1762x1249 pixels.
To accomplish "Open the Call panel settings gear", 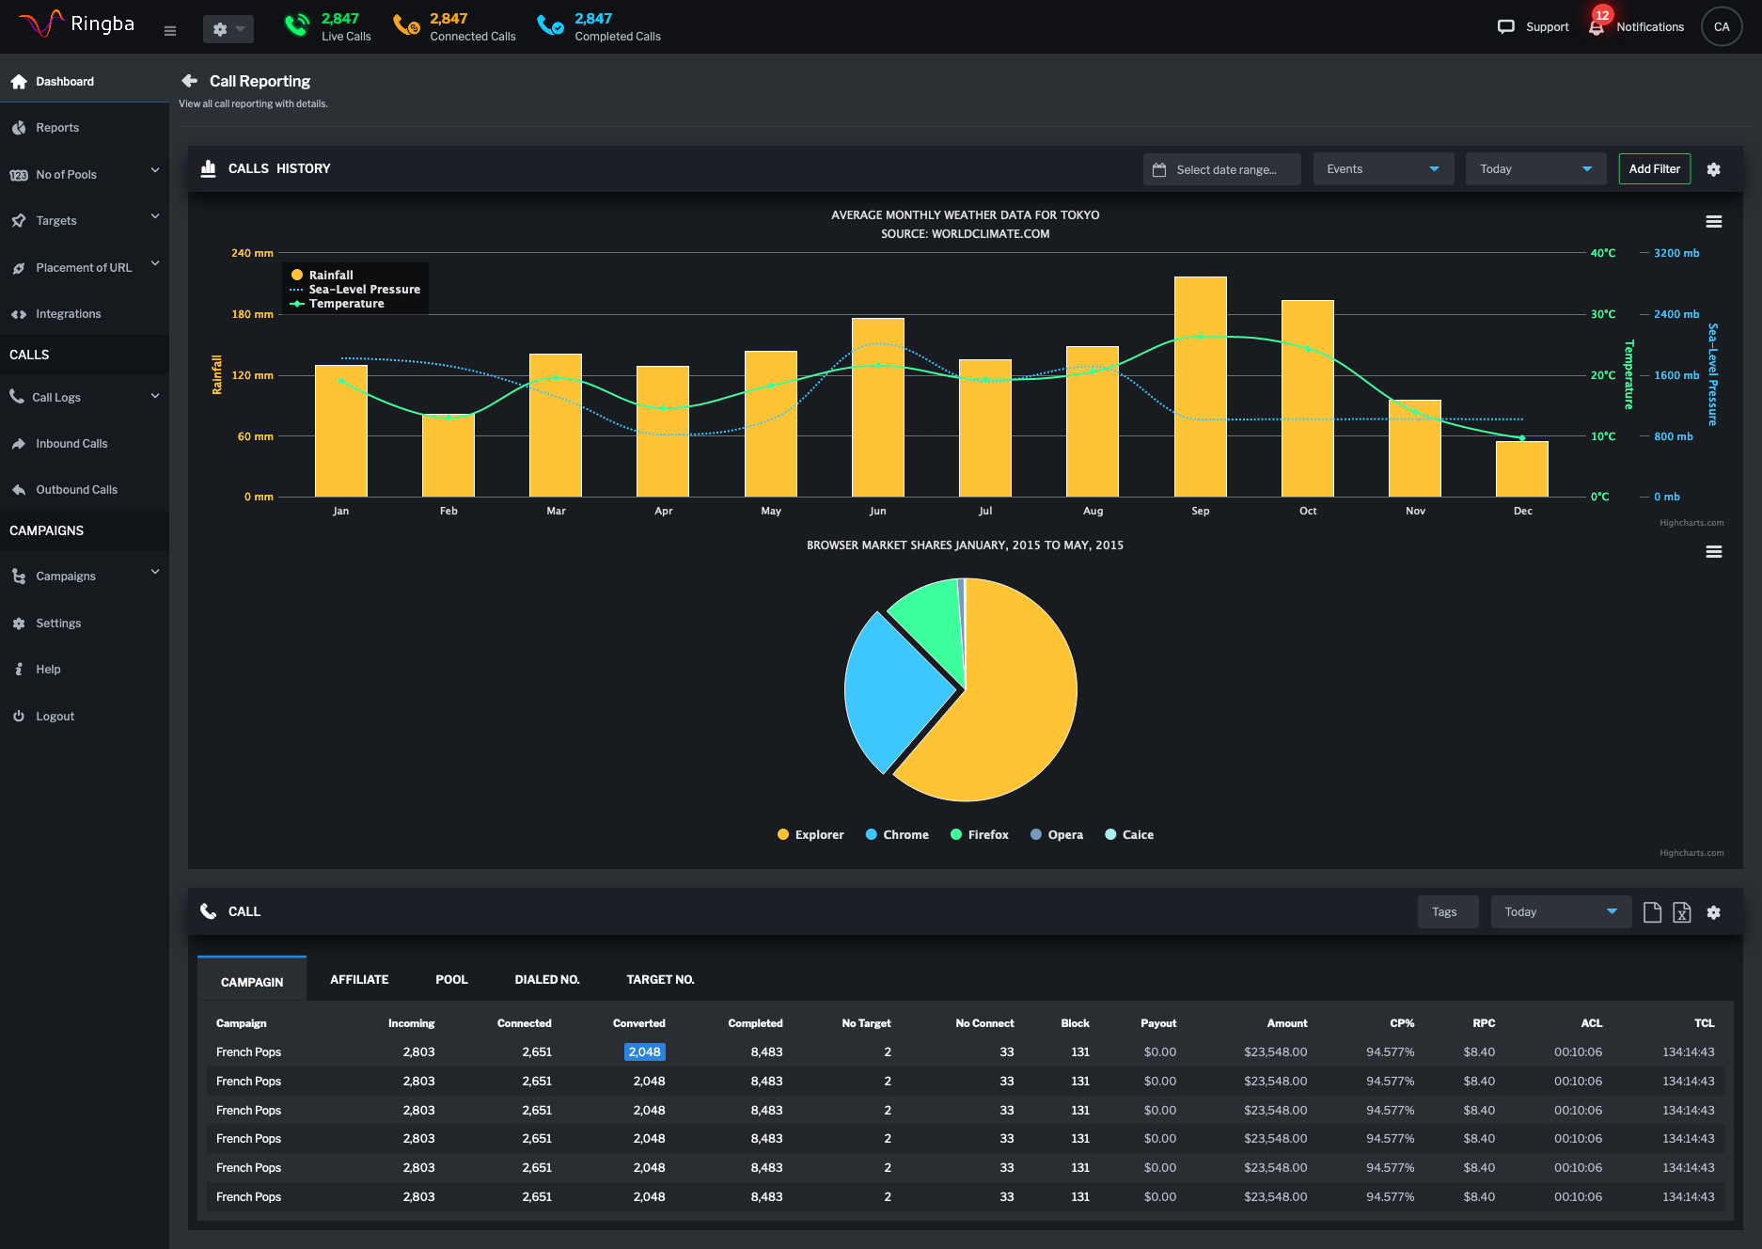I will 1713,912.
